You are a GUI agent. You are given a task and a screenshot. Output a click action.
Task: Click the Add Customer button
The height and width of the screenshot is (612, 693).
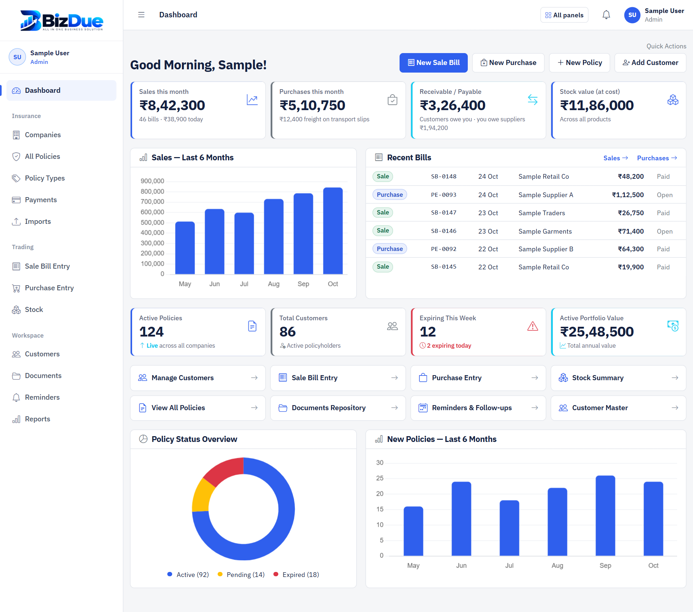pyautogui.click(x=650, y=63)
